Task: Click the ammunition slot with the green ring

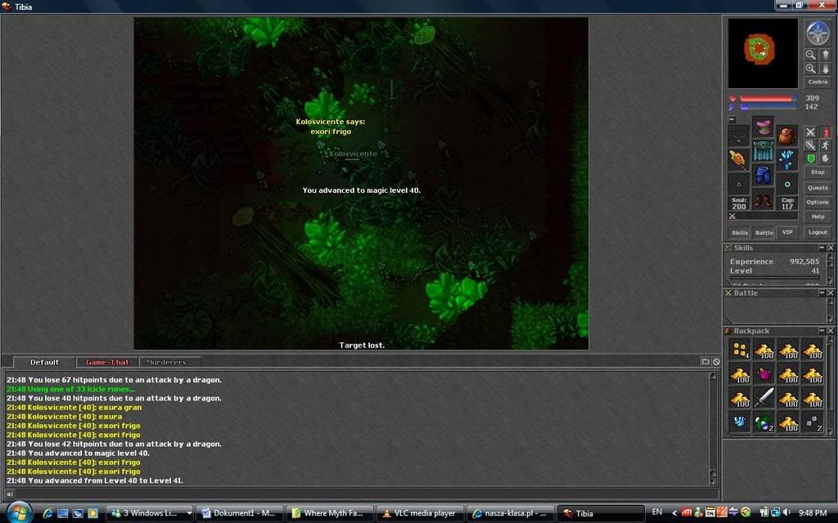Action: 787,185
